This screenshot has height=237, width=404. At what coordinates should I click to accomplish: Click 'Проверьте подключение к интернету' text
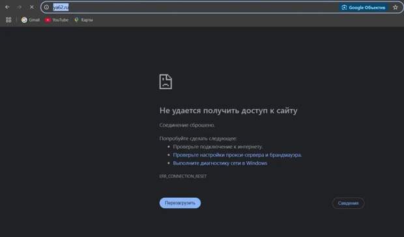[218, 147]
